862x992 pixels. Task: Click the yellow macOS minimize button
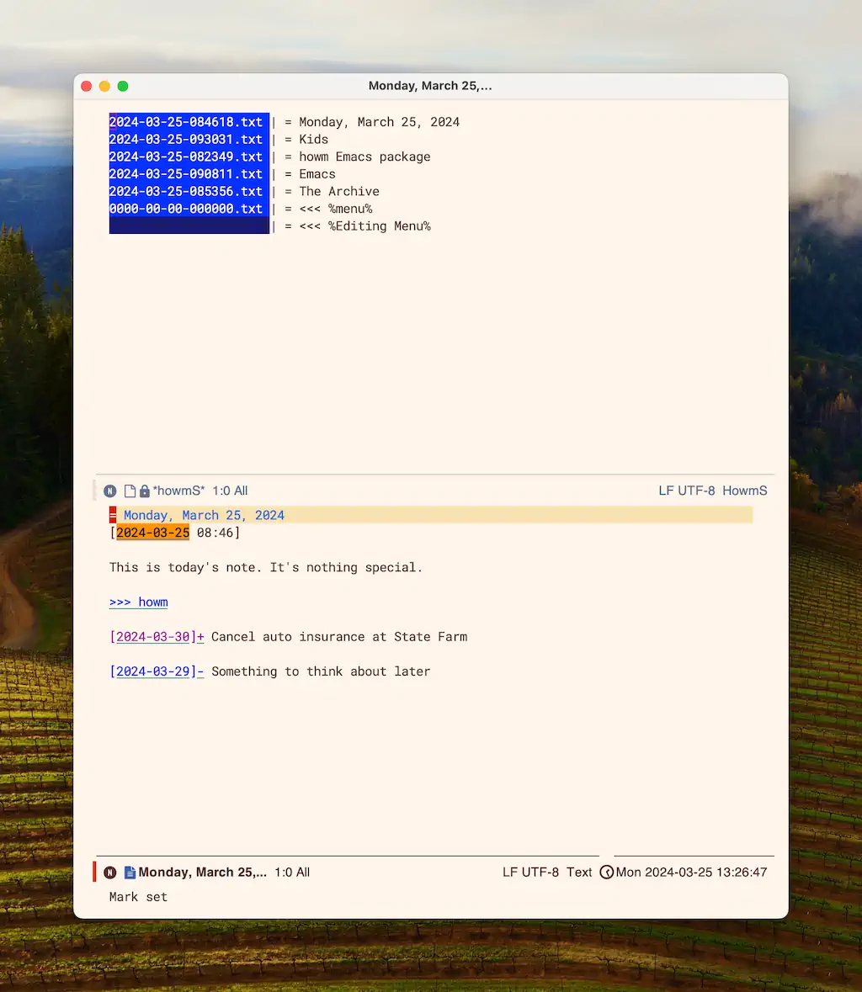click(104, 86)
